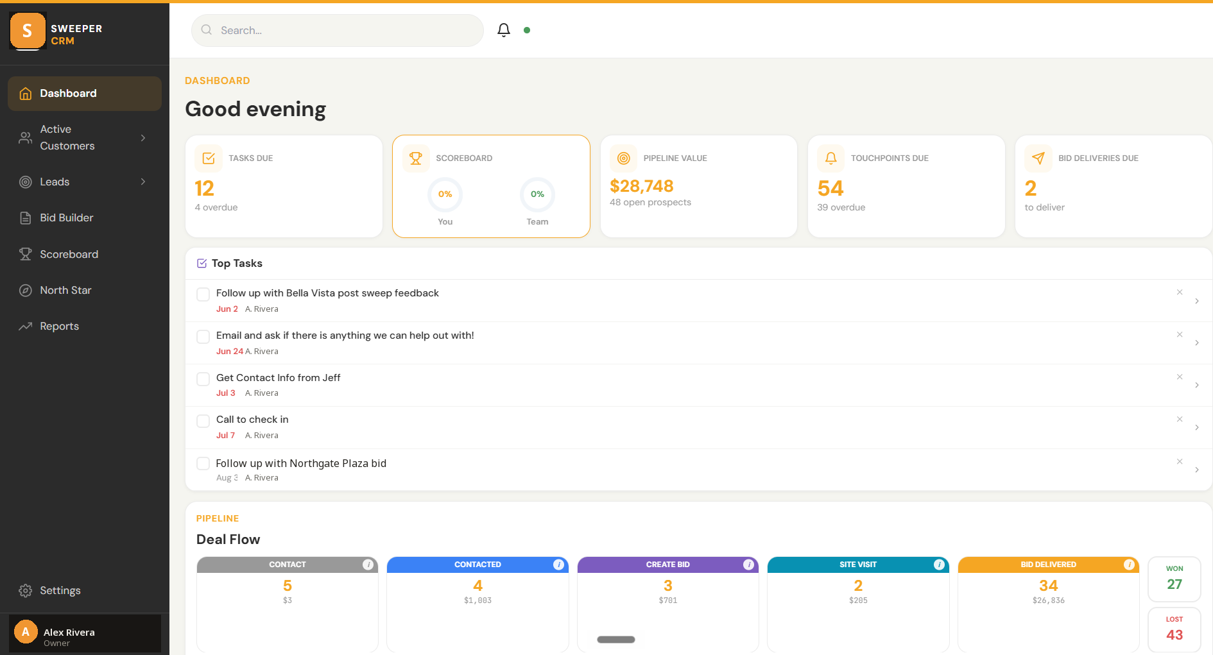Click the horizontal scrollbar in Deal Flow
Screen dimensions: 1213x655
click(616, 640)
